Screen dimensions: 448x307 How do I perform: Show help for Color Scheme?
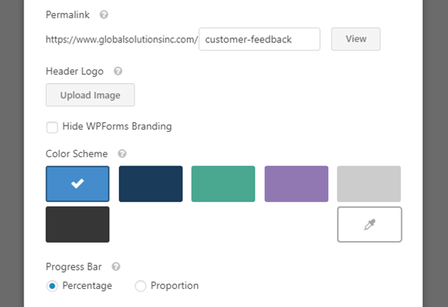tap(122, 154)
